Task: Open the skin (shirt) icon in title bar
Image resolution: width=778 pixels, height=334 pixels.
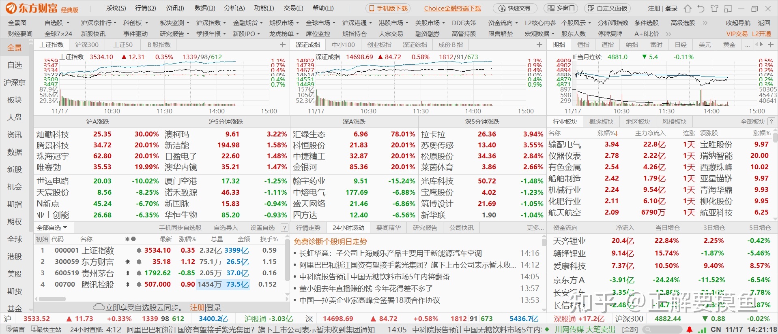Action: [x=714, y=9]
